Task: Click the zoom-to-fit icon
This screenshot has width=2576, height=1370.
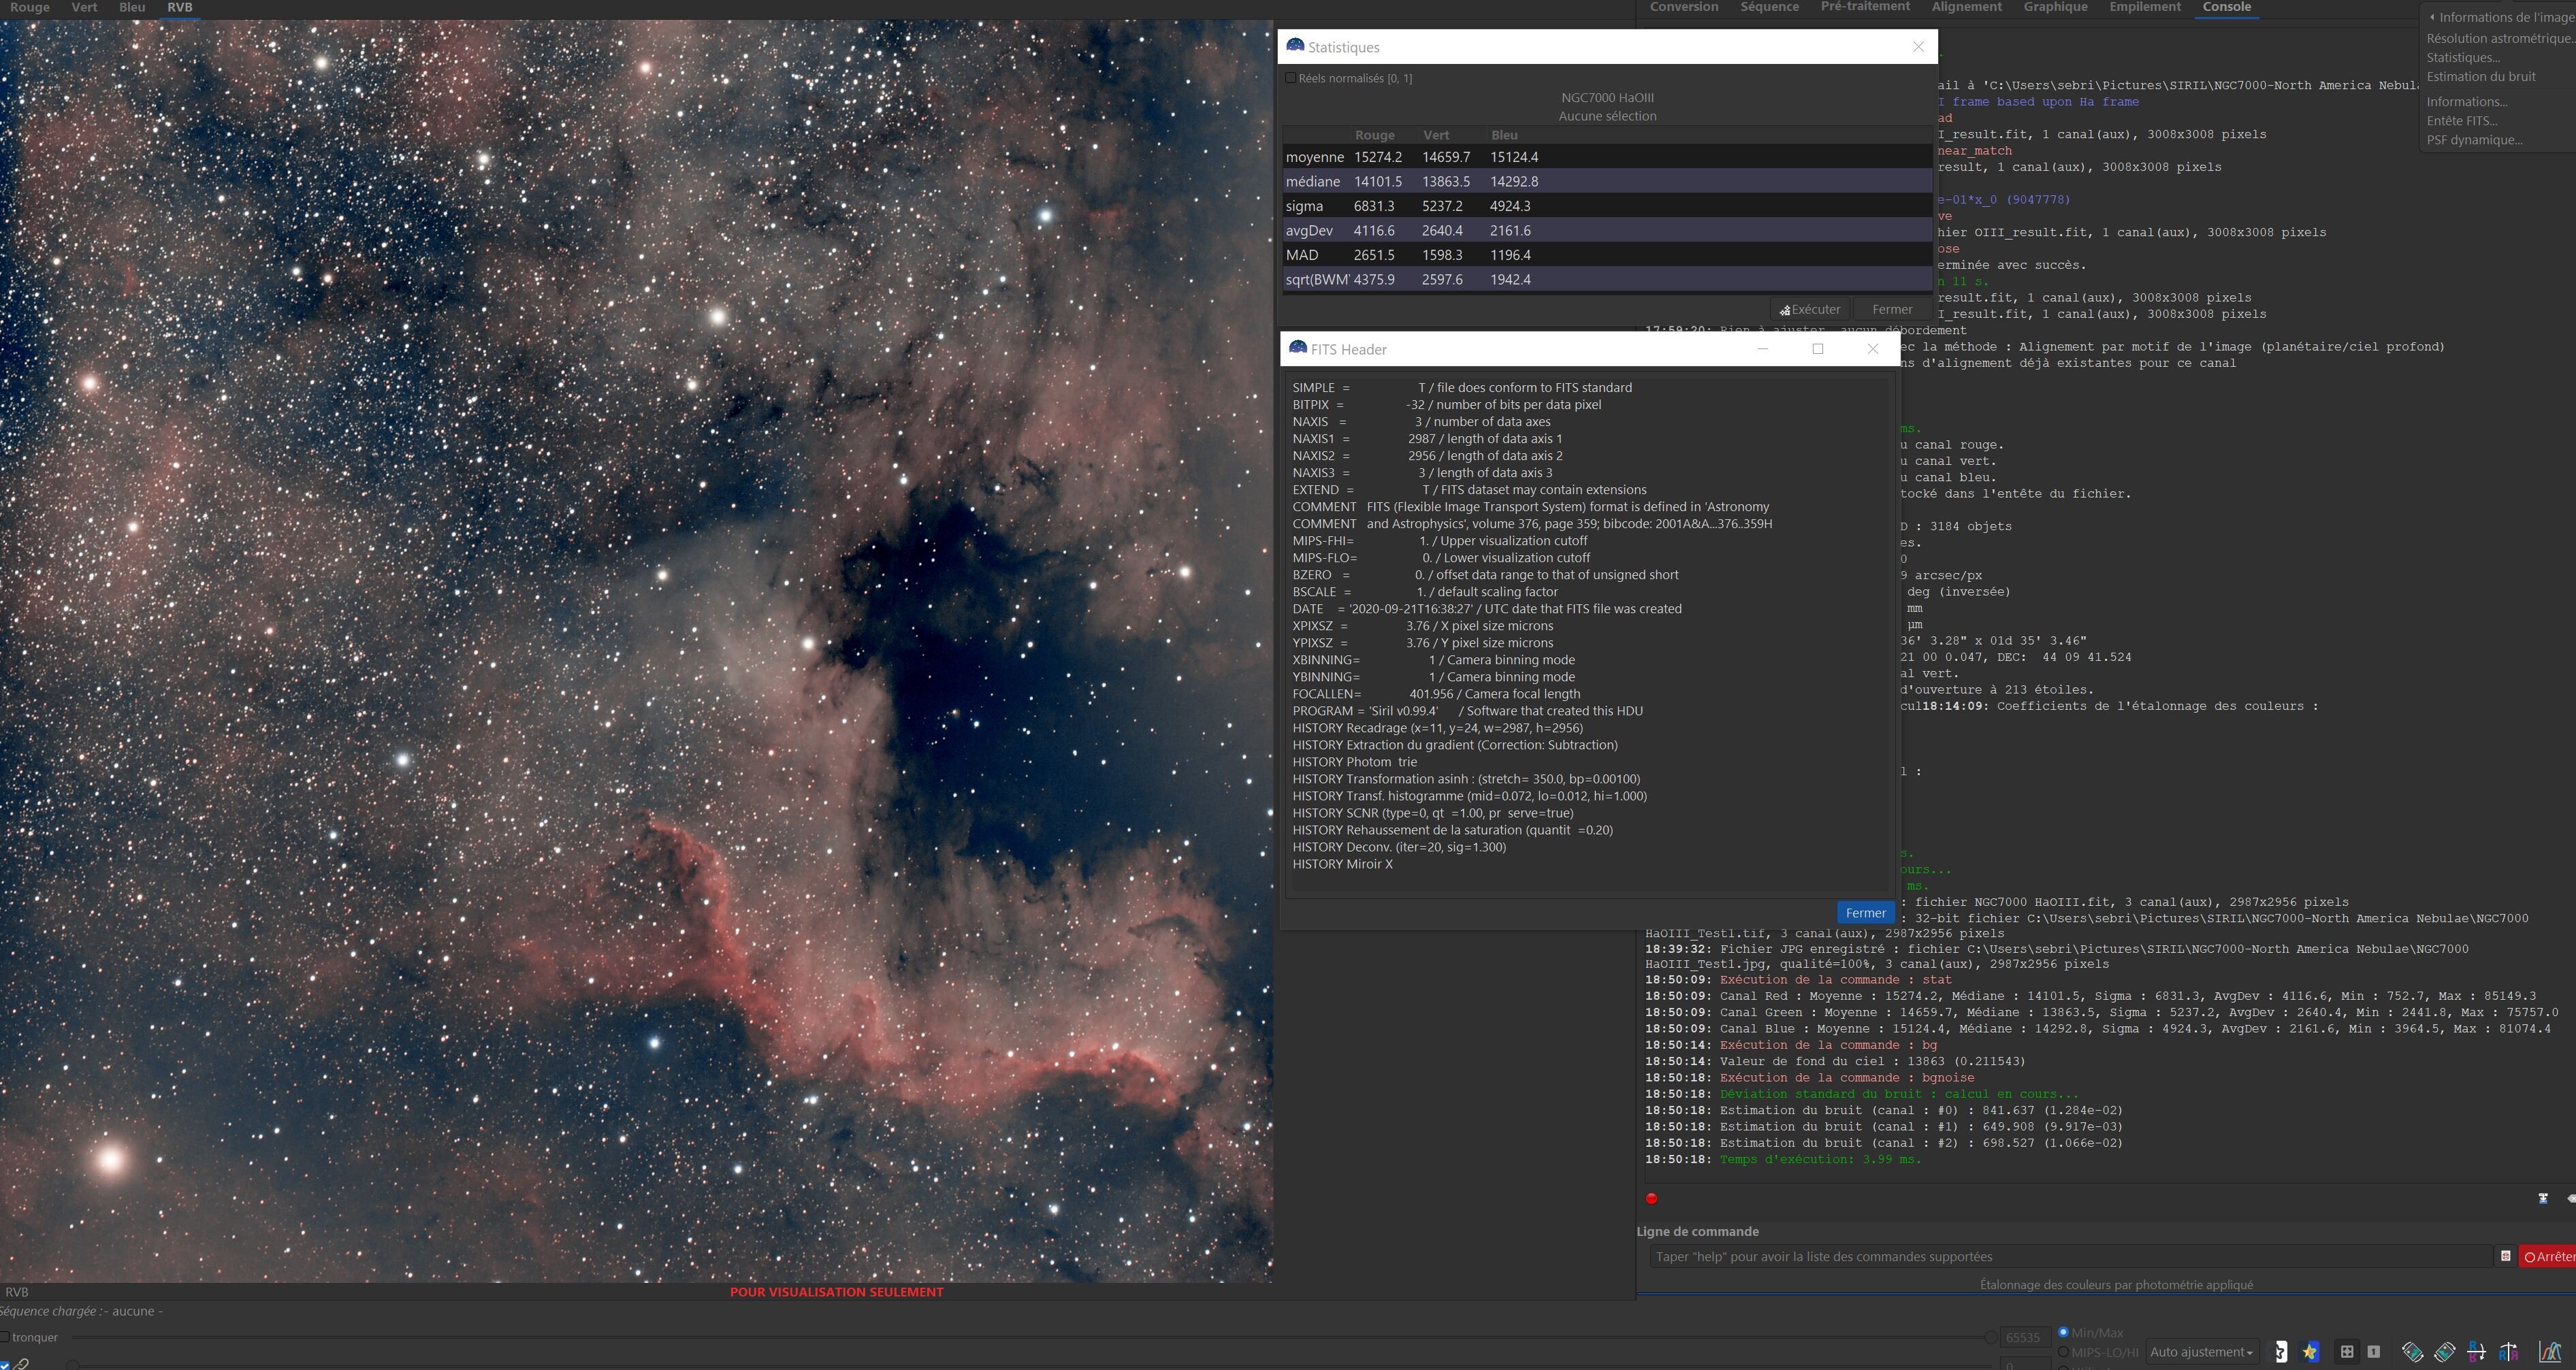Action: point(2347,1352)
